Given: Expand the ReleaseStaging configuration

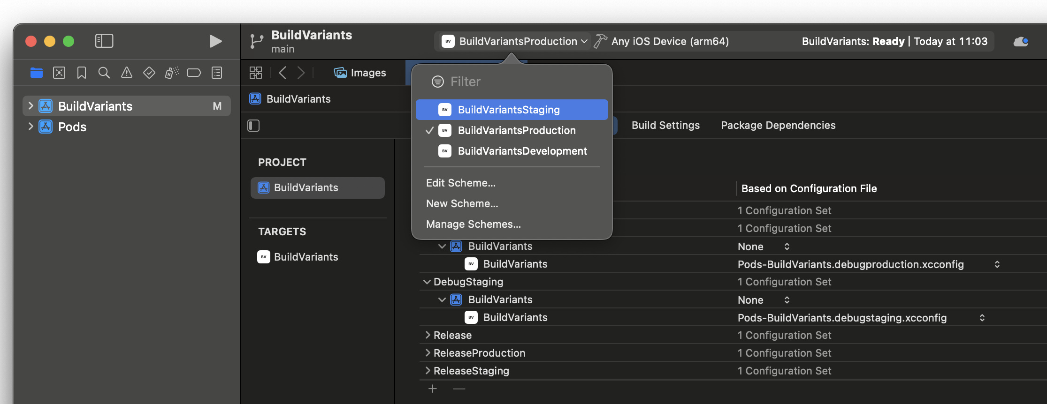Looking at the screenshot, I should click(428, 371).
